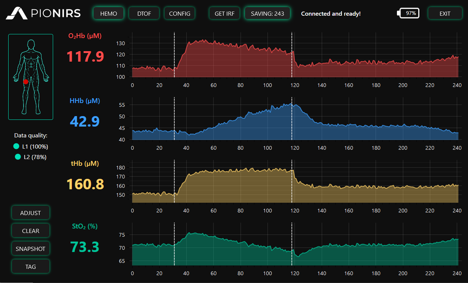Screen dimensions: 468x283
Task: Click the O₂Hb (µM) label
Action: (85, 36)
